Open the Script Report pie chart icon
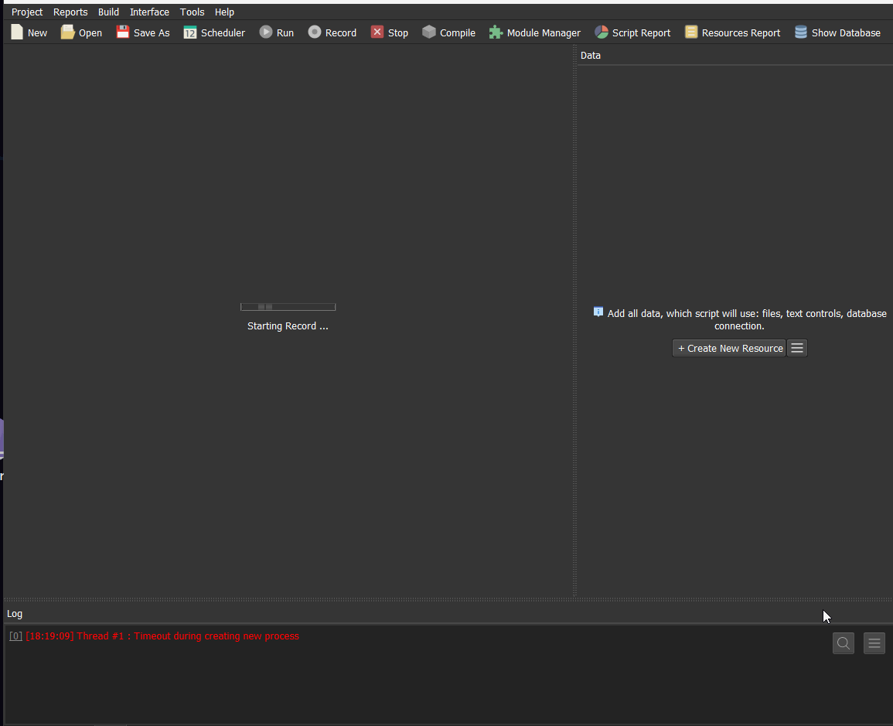Screen dimensions: 893x726 [602, 32]
